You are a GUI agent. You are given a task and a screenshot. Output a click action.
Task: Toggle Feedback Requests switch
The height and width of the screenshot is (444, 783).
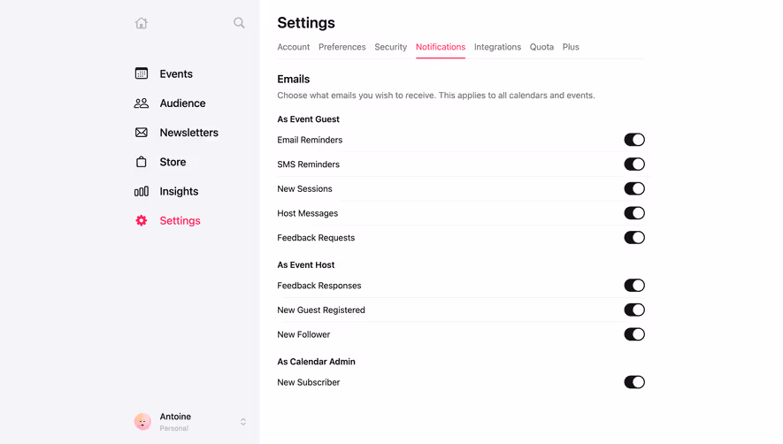[x=634, y=238]
